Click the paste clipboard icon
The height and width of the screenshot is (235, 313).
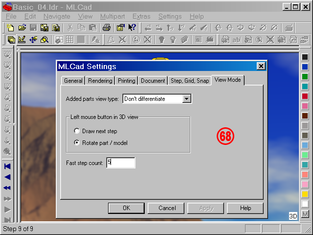tap(92, 27)
